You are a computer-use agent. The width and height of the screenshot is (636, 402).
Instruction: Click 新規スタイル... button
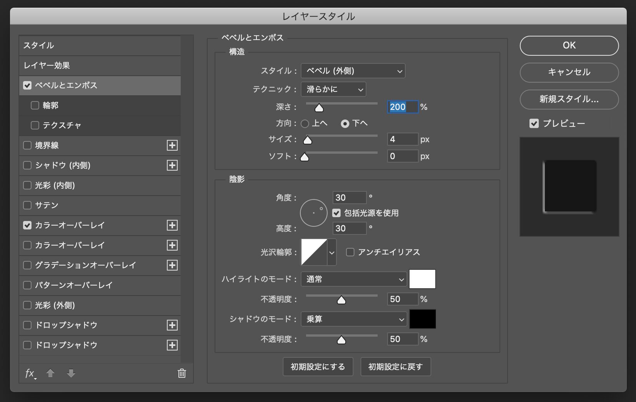[x=569, y=99]
